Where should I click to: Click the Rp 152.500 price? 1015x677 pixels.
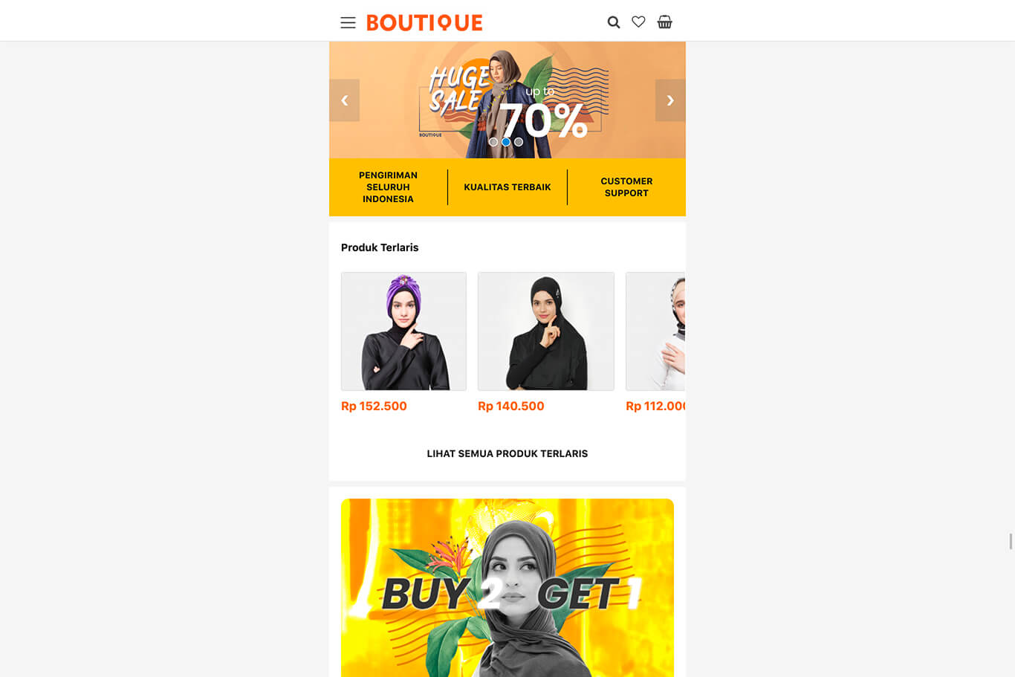coord(374,406)
